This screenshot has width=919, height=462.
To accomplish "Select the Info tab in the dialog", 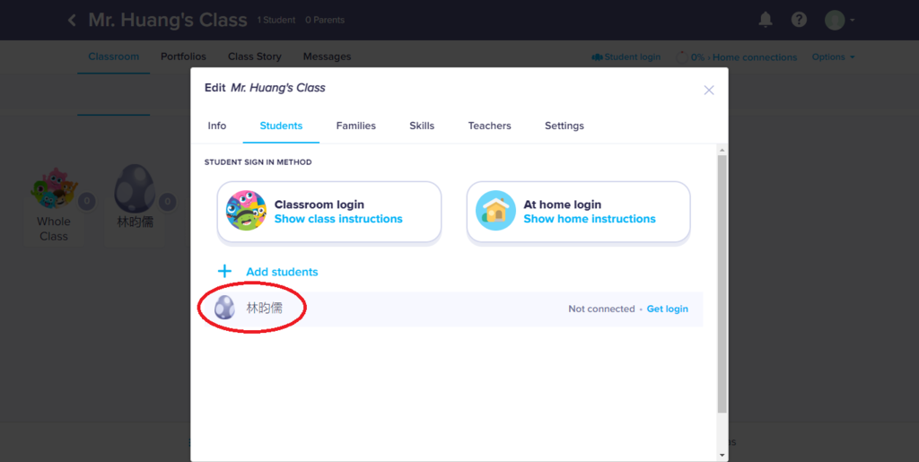I will click(217, 126).
